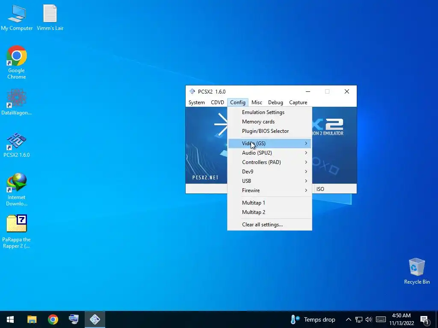Expand the Dev9 submenu
The image size is (438, 328).
click(x=269, y=172)
